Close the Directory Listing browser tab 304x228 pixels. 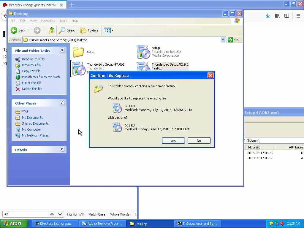[x=61, y=5]
